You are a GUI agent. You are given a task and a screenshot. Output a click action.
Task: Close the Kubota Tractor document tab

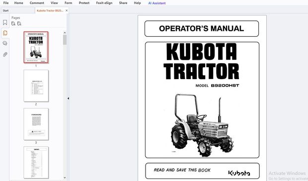click(x=67, y=10)
